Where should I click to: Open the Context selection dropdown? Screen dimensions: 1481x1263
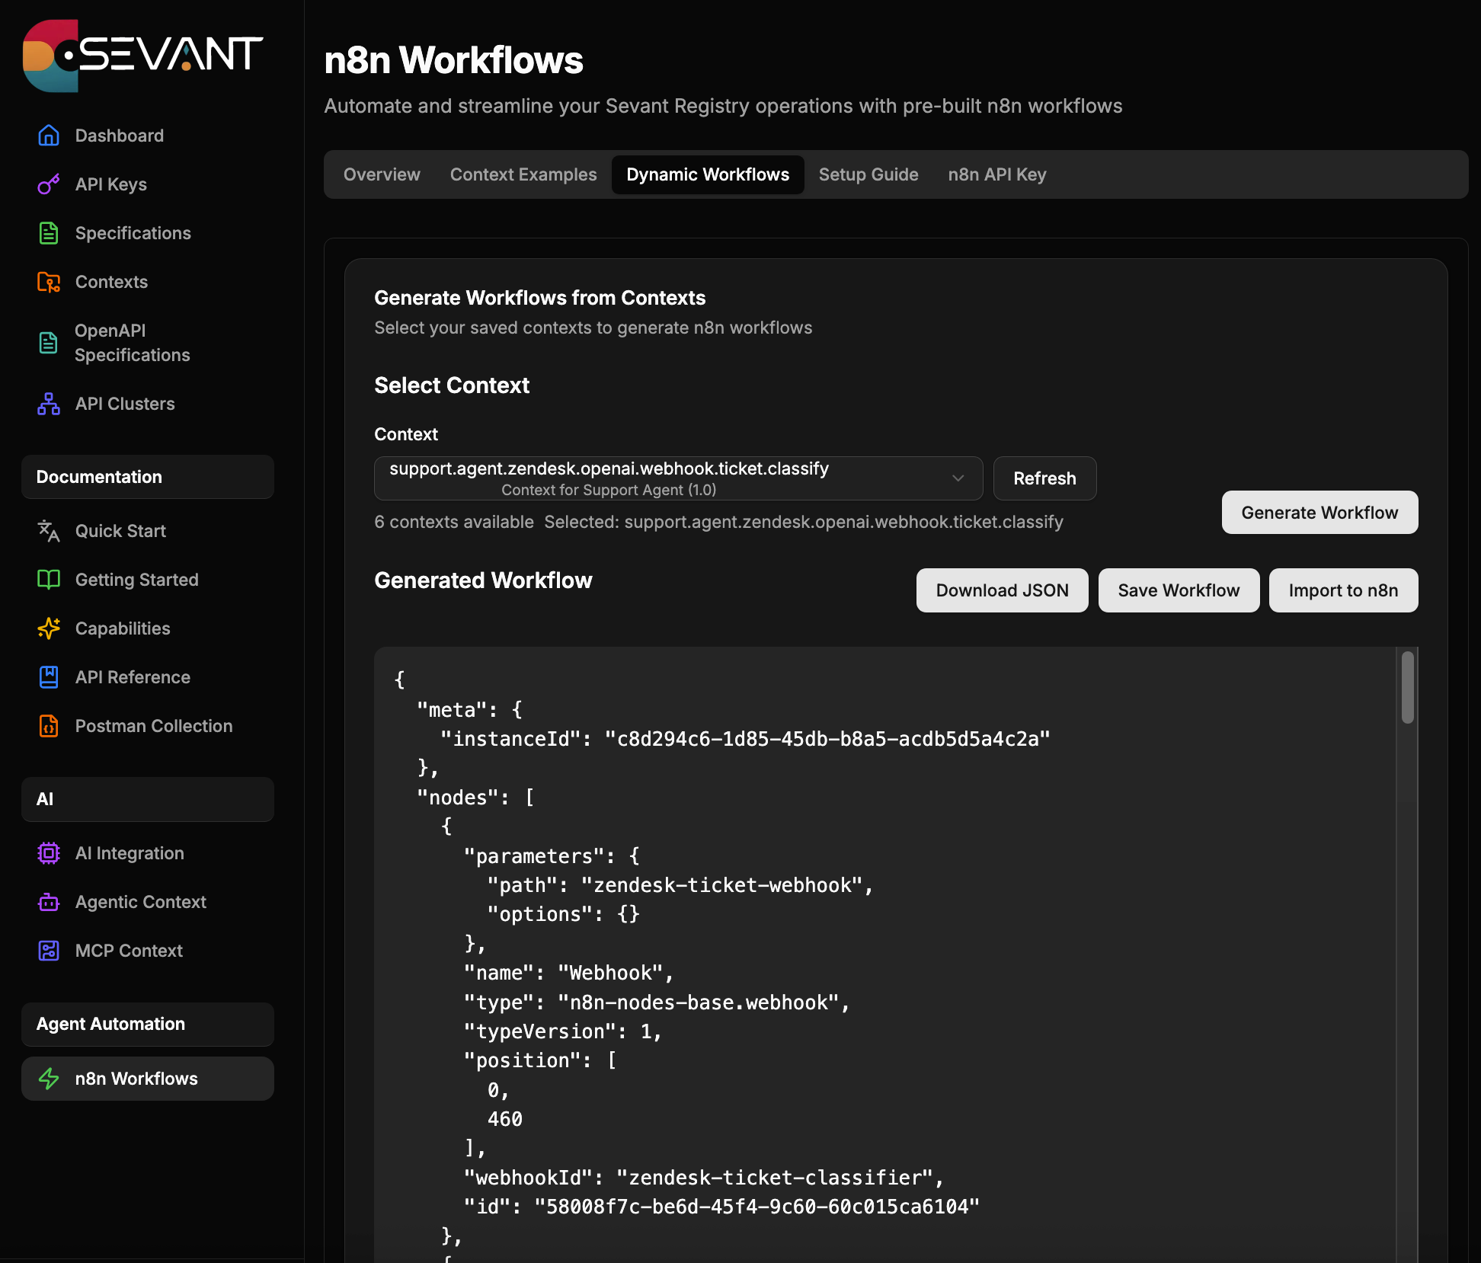(678, 478)
